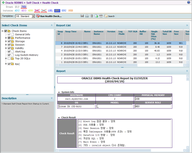The image size is (192, 153).
Task: Uncheck the Storage checkbox
Action: tap(9, 41)
